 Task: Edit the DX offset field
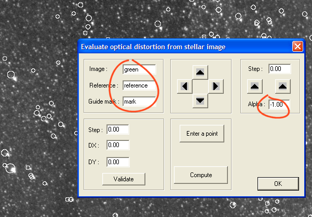click(118, 145)
